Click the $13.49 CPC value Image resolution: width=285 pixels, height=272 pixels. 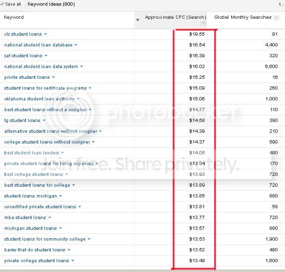coord(197,261)
